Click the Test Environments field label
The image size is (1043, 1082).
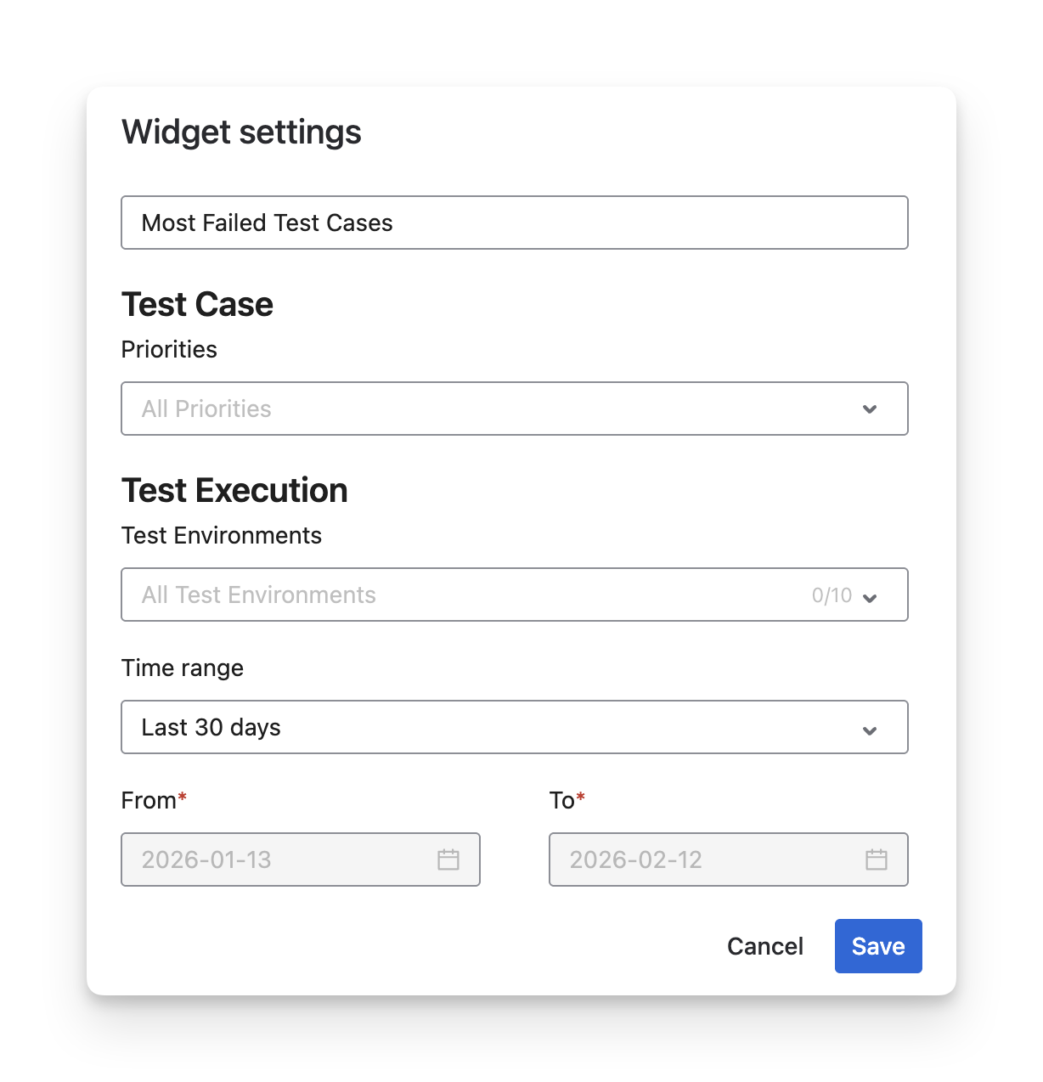tap(221, 535)
